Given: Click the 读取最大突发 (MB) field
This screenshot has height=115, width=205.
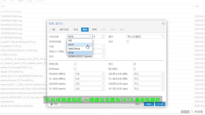Looking at the screenshot, I should pyautogui.click(x=149, y=74).
